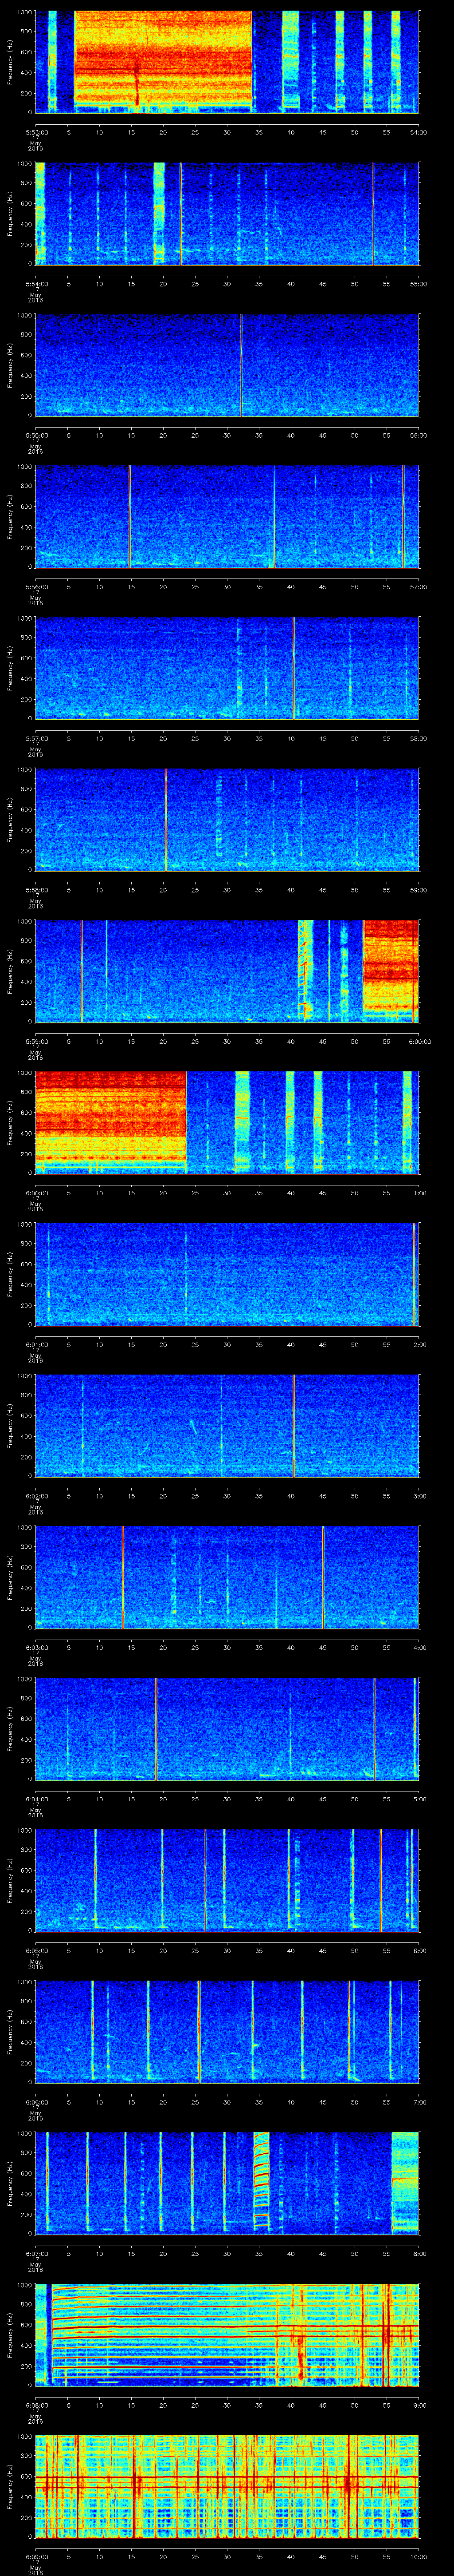Click the "1:00" end time label
454x2576 pixels.
click(419, 1193)
